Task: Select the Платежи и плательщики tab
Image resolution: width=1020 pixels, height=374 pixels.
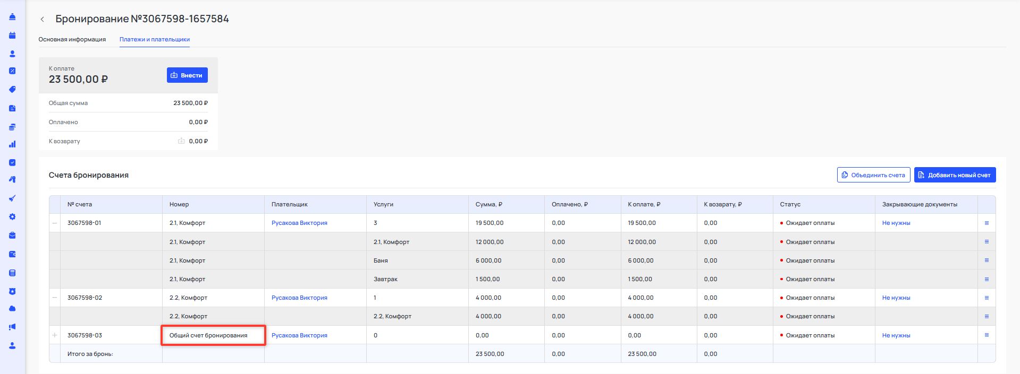Action: [x=154, y=39]
